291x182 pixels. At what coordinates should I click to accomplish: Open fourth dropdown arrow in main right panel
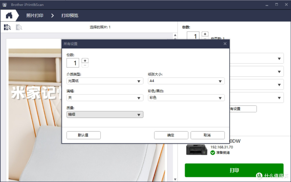point(279,98)
